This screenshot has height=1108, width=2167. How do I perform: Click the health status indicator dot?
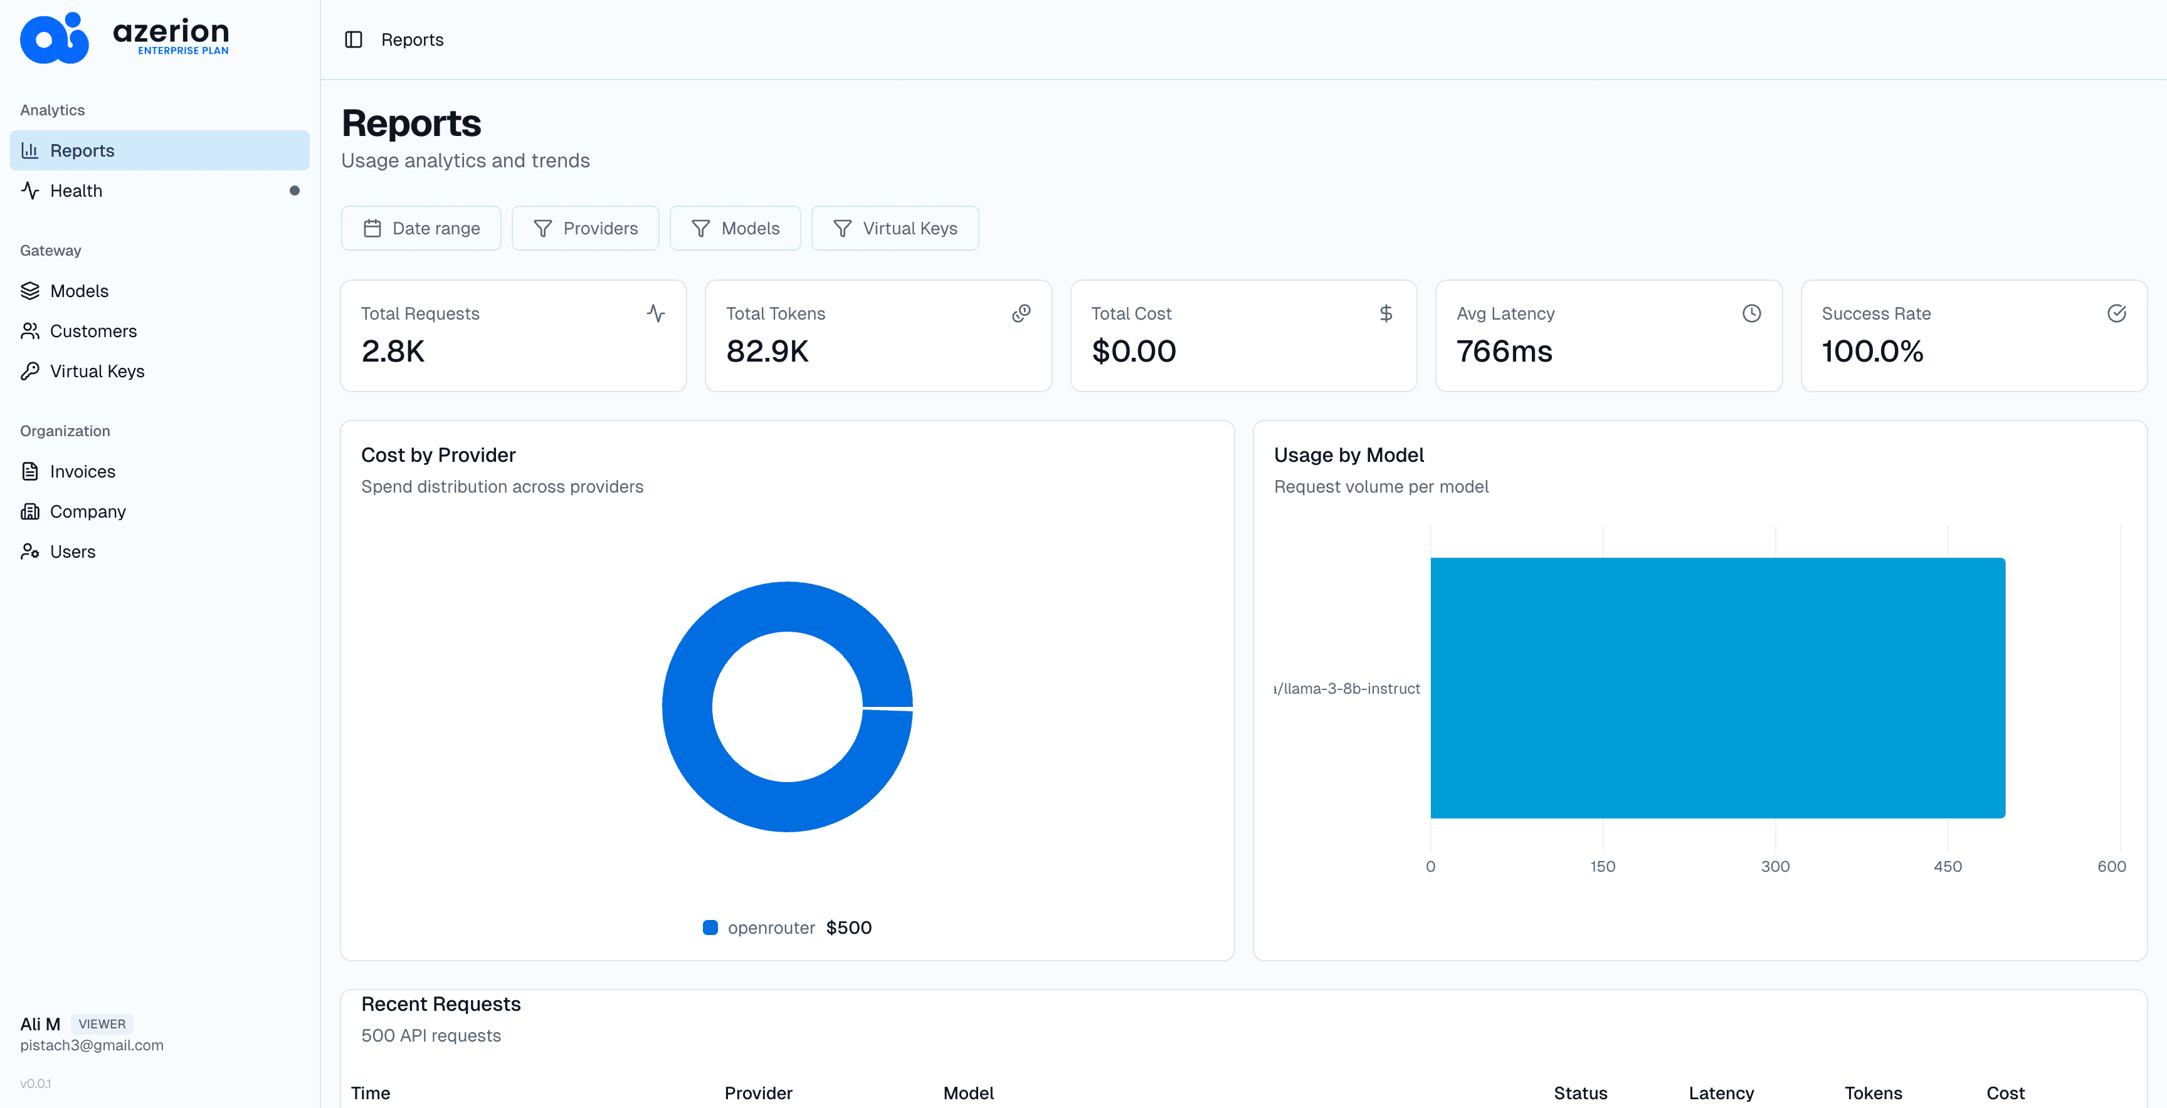coord(295,191)
